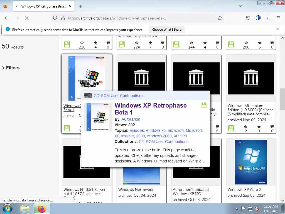Image resolution: width=285 pixels, height=214 pixels.
Task: Click the software floppy icon in popup
Action: (x=204, y=105)
